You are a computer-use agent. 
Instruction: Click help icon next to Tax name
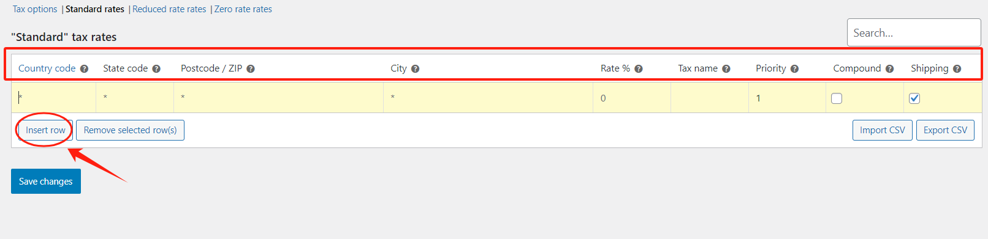coord(726,69)
